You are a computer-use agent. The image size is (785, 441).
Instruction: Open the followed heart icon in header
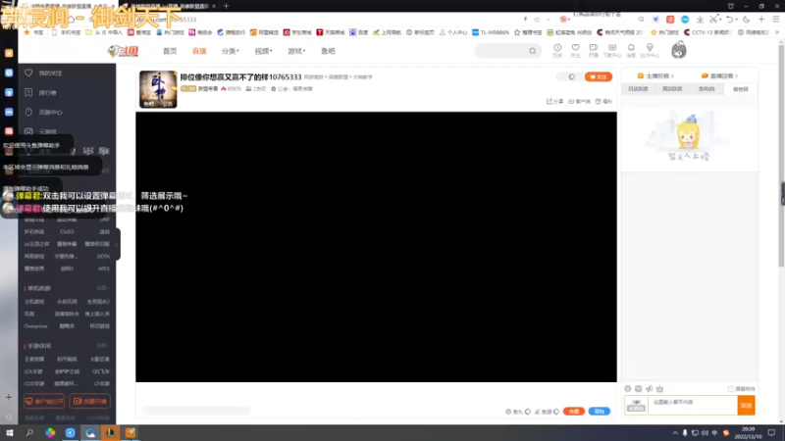coord(576,47)
